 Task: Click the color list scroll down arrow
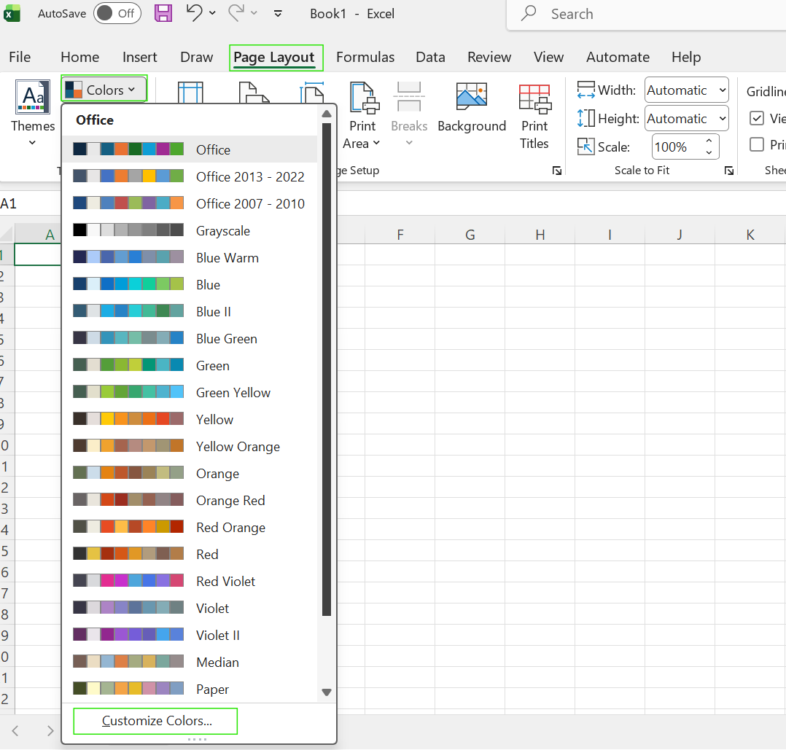pyautogui.click(x=327, y=692)
